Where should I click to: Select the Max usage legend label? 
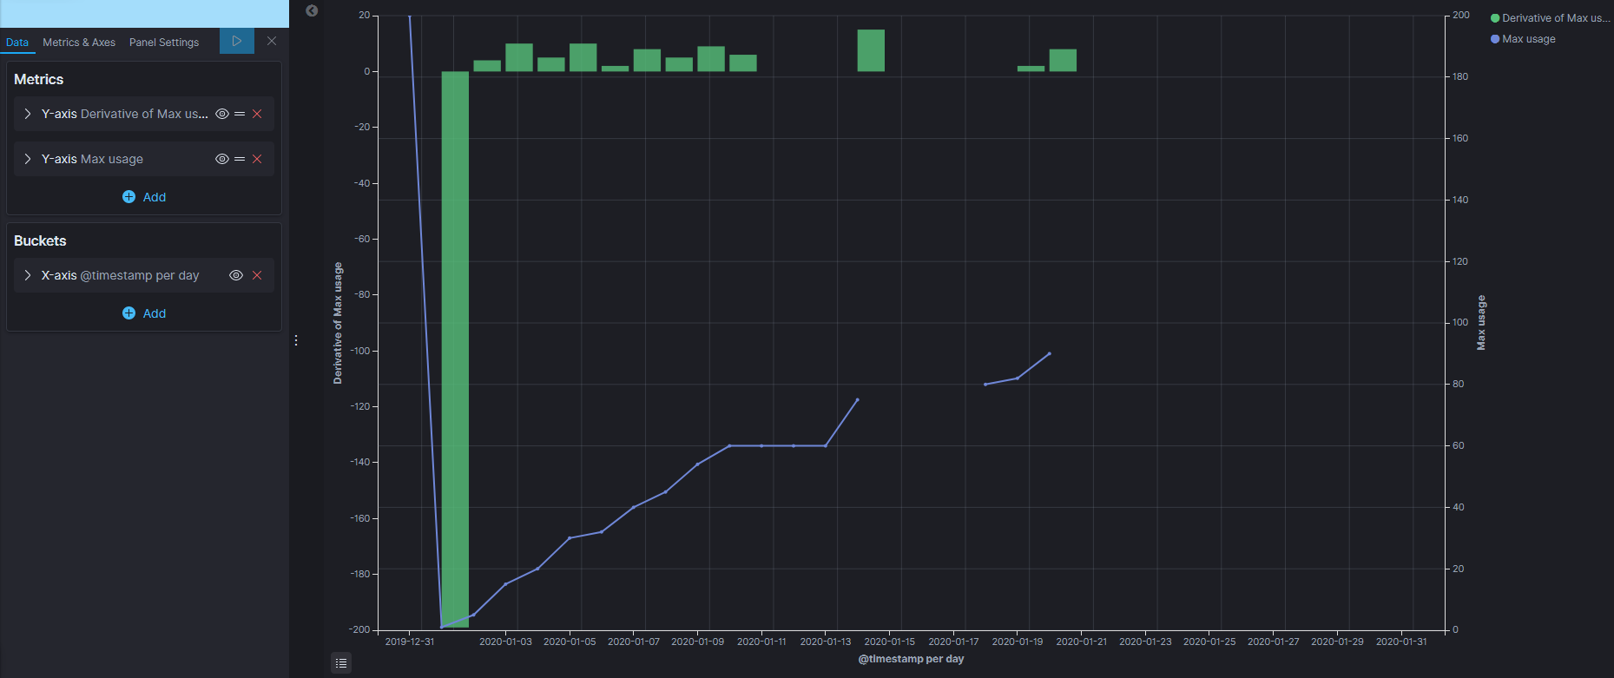point(1528,39)
